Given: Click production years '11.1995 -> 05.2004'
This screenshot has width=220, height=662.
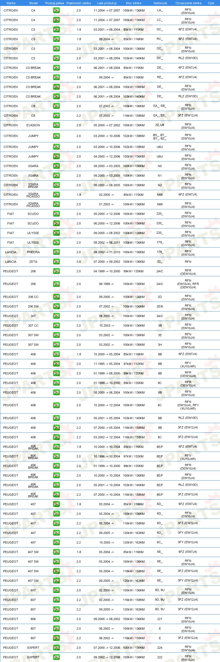Looking at the screenshot, I should (107, 364).
